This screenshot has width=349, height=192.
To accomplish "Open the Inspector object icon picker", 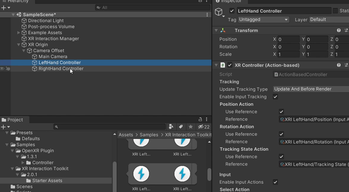I will pyautogui.click(x=219, y=12).
